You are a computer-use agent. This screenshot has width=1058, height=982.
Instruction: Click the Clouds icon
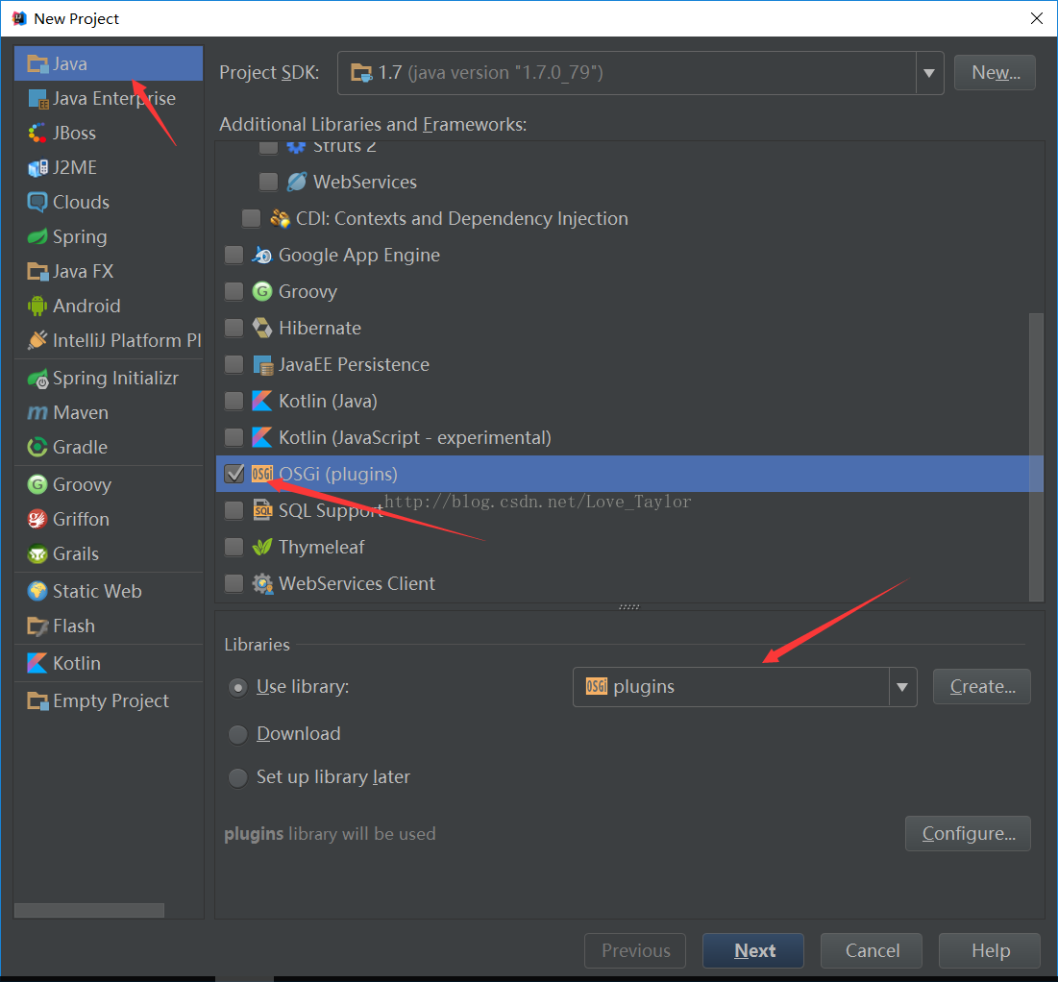click(37, 202)
